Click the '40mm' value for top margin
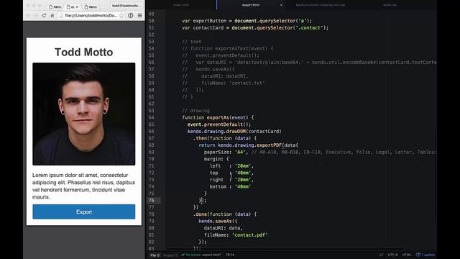The height and width of the screenshot is (259, 460). point(243,173)
